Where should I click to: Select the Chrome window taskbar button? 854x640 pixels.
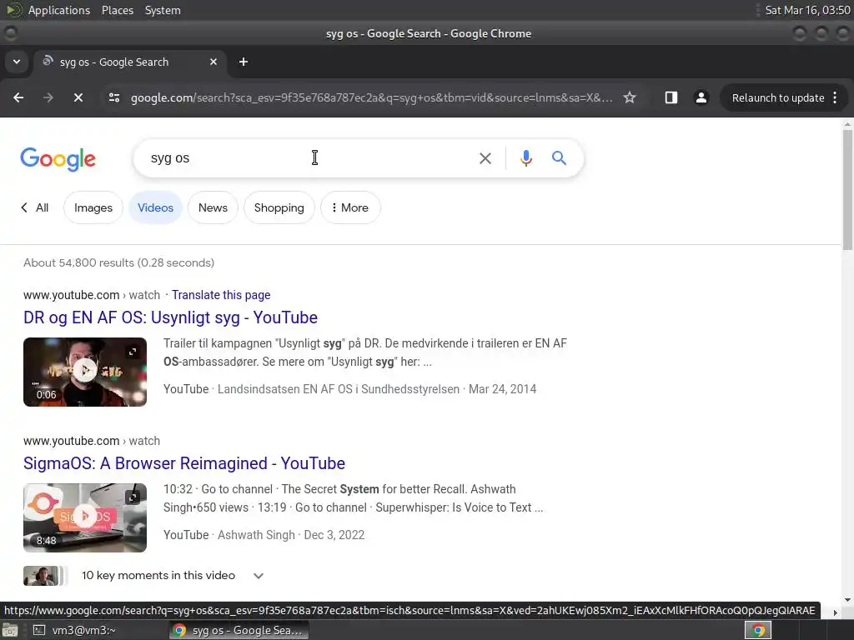pos(239,630)
